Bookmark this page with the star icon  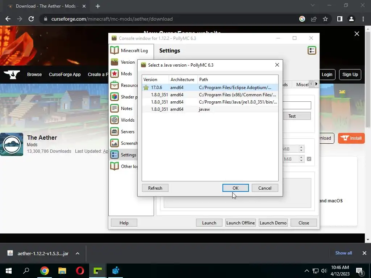pyautogui.click(x=325, y=19)
